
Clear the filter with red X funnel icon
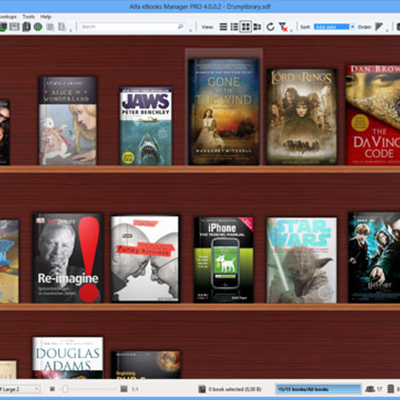point(283,27)
